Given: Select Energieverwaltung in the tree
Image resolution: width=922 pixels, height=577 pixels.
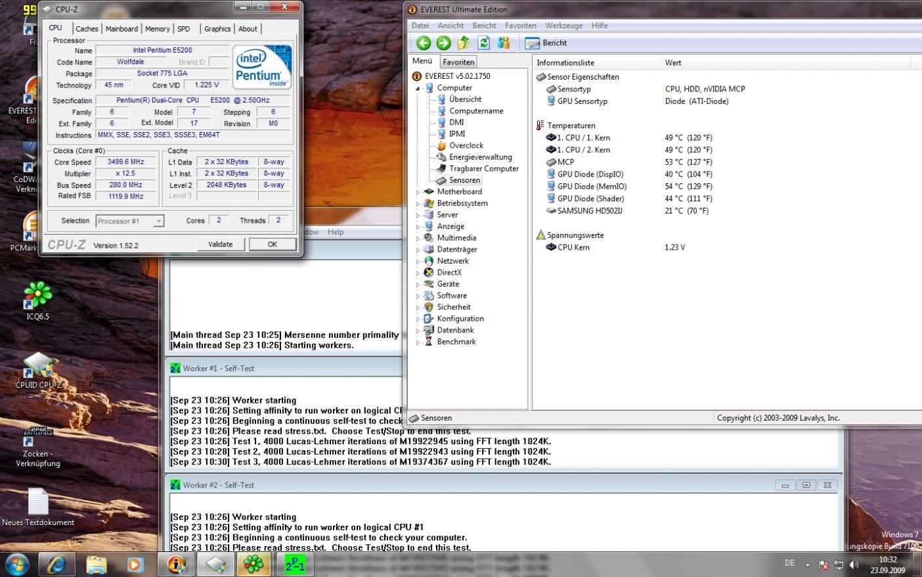Looking at the screenshot, I should (480, 157).
